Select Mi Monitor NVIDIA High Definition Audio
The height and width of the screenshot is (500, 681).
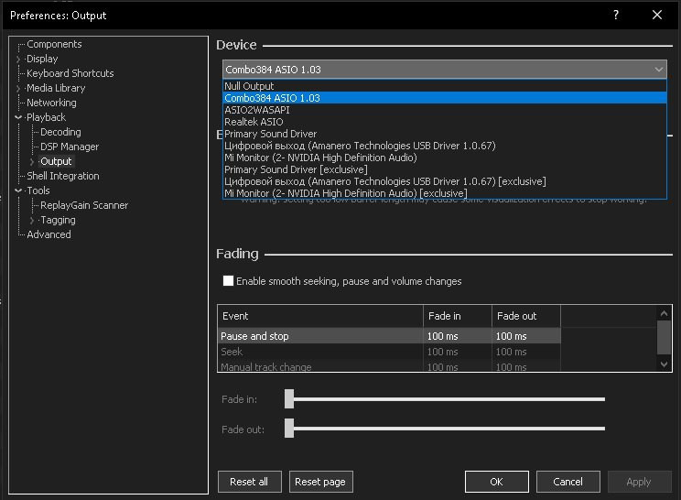tap(320, 158)
